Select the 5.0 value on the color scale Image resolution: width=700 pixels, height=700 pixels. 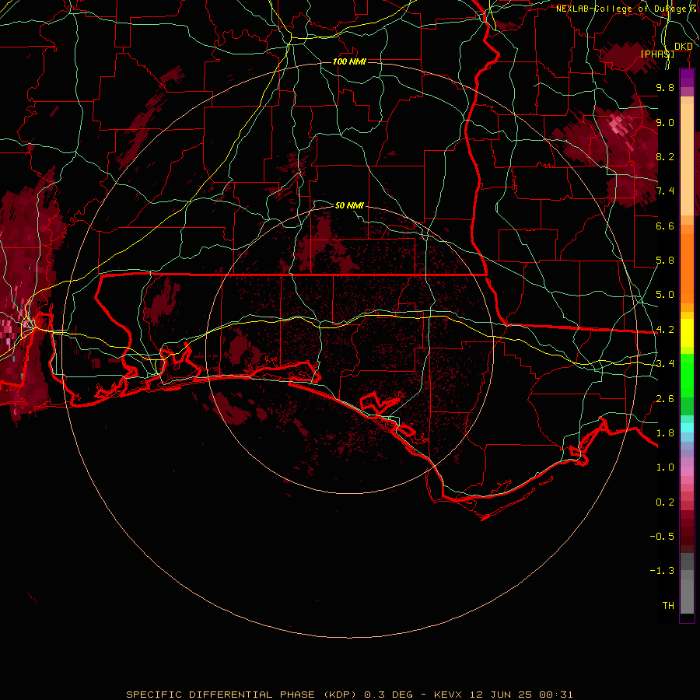[x=665, y=295]
